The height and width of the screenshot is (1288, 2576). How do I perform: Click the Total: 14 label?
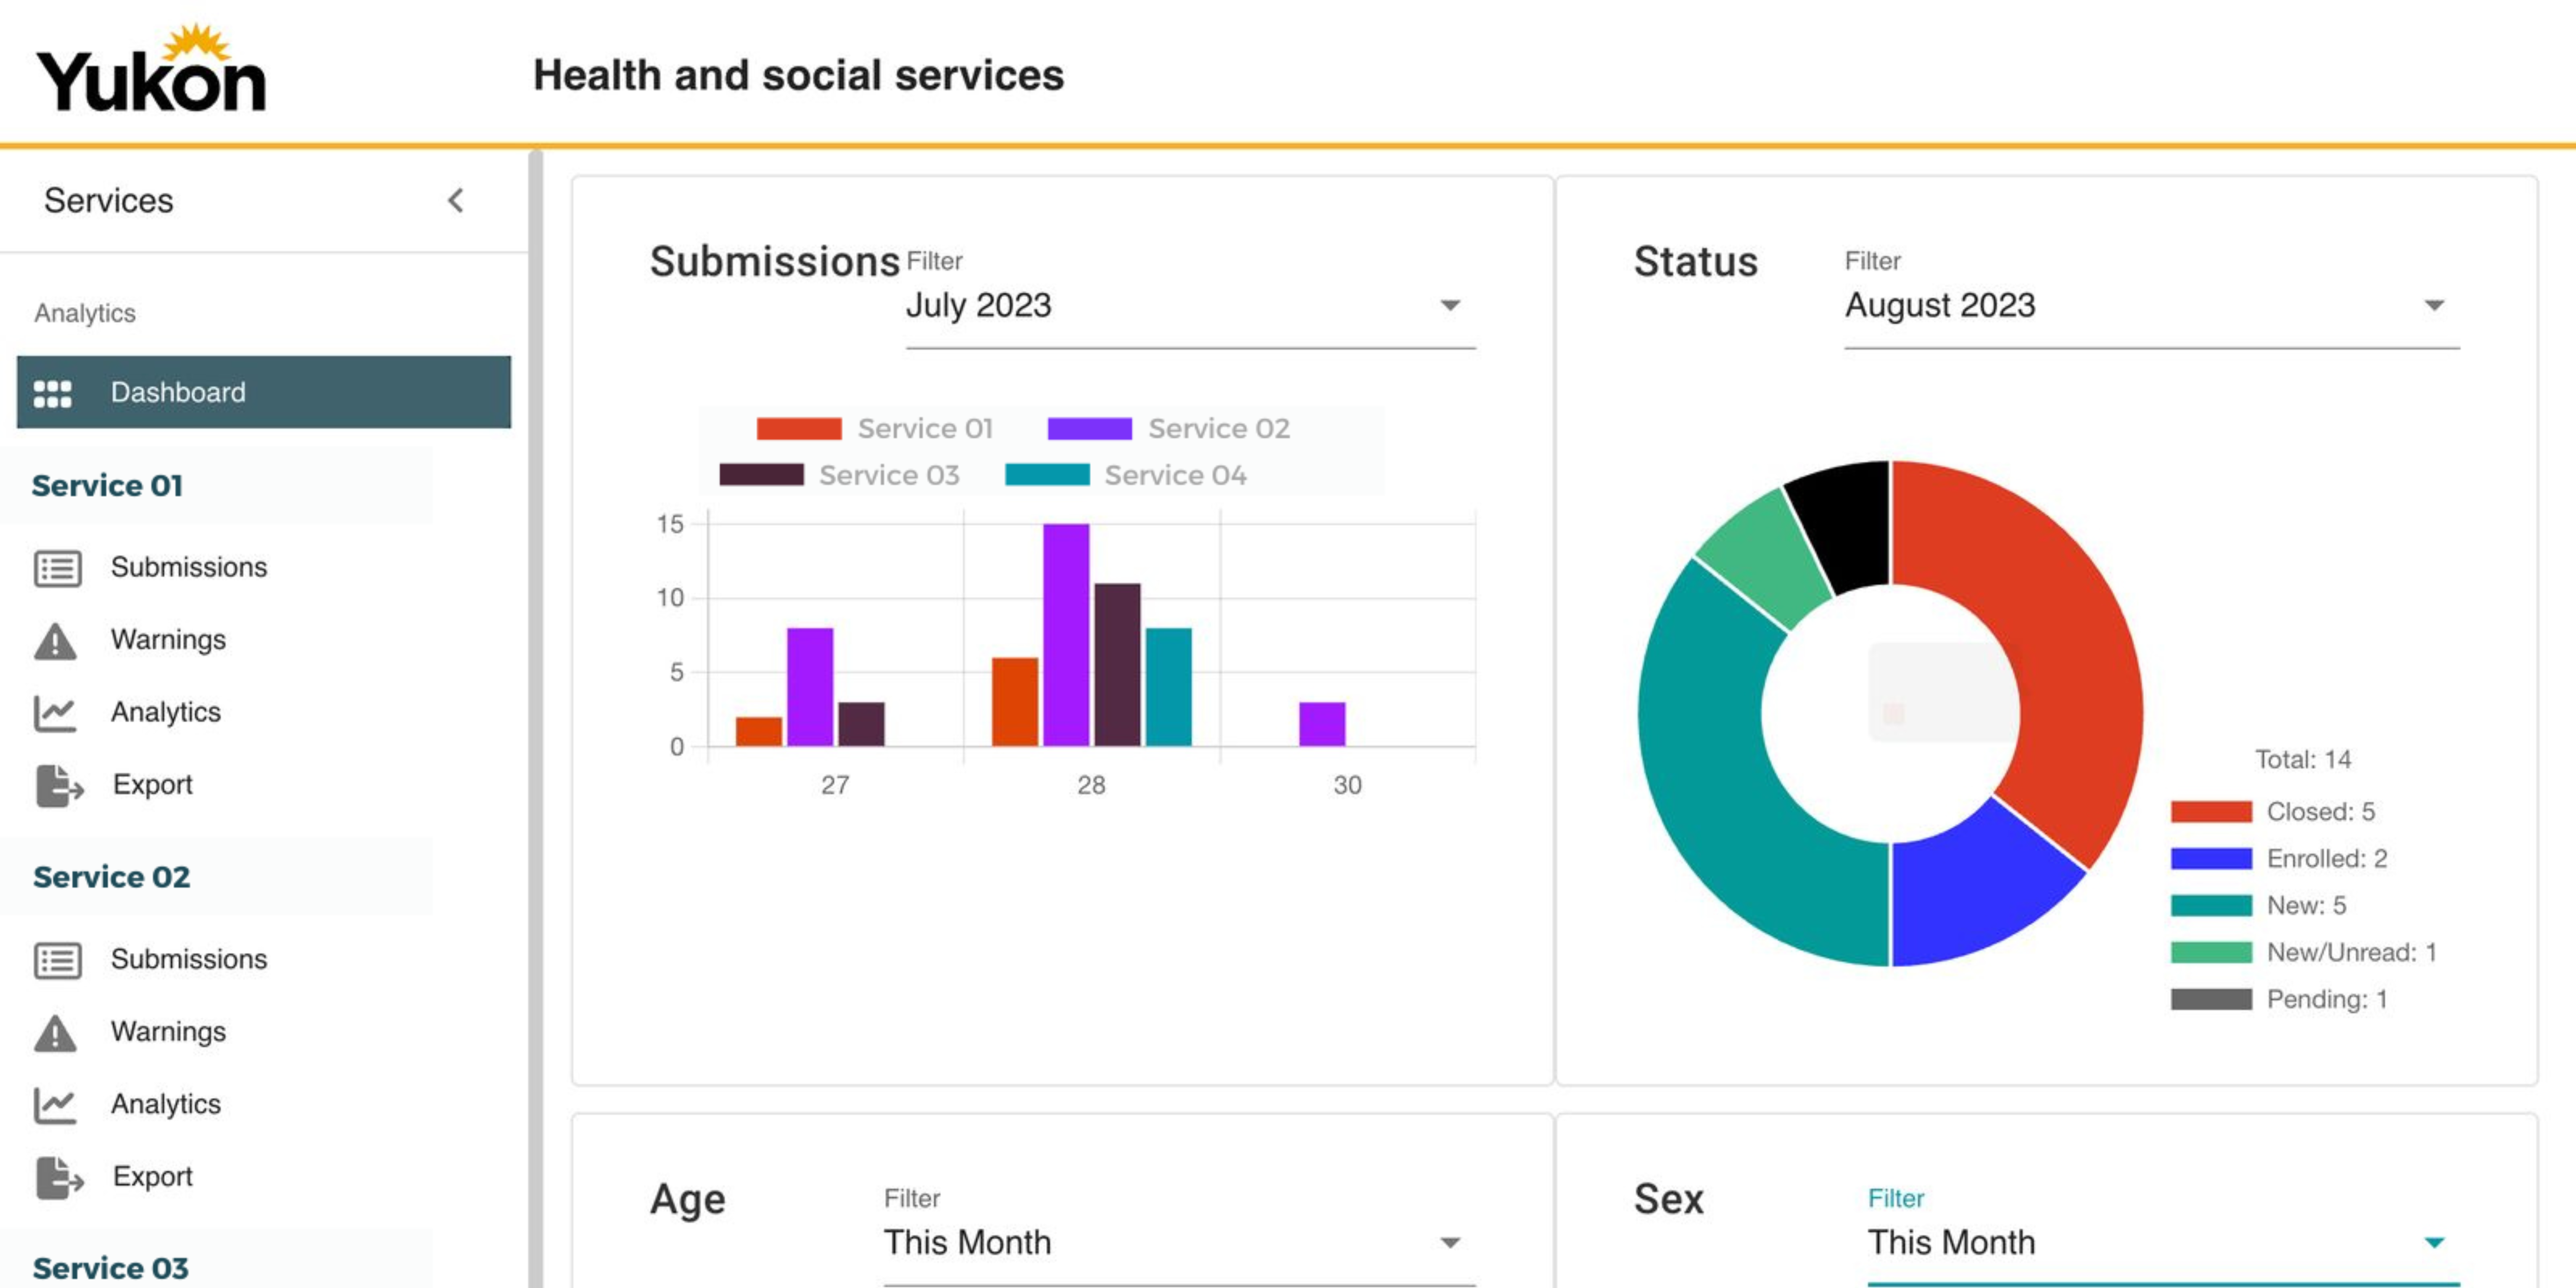tap(2302, 759)
